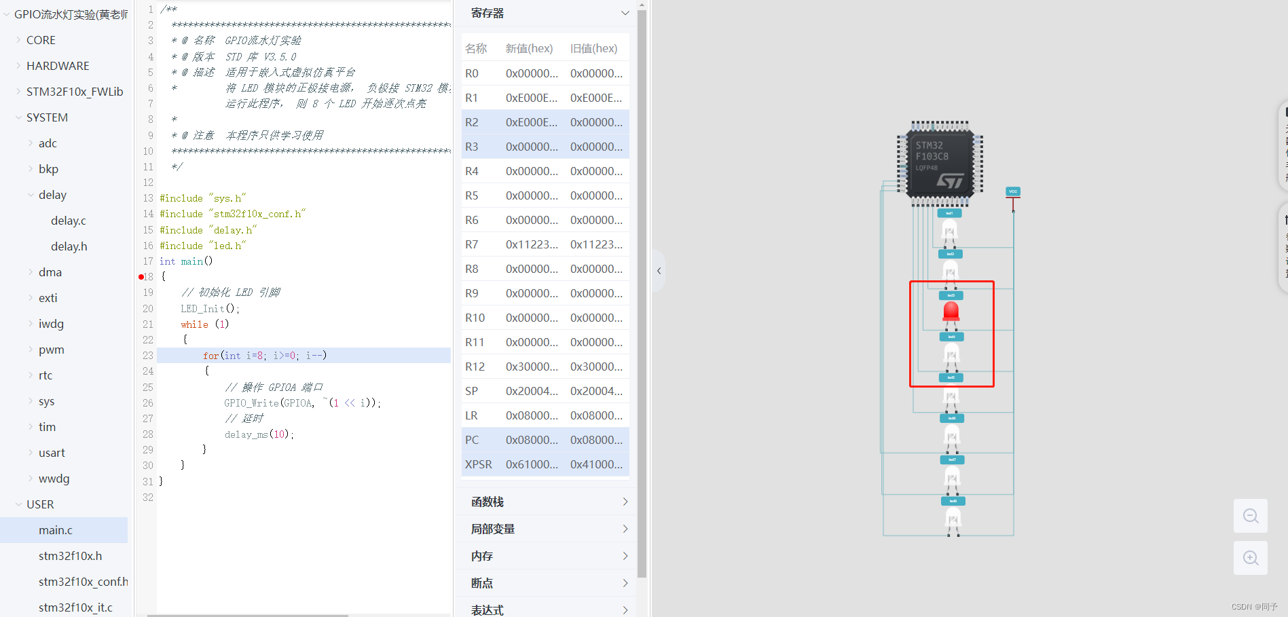Expand the STM32F10x_FWLib folder
Image resolution: width=1288 pixels, height=617 pixels.
18,92
